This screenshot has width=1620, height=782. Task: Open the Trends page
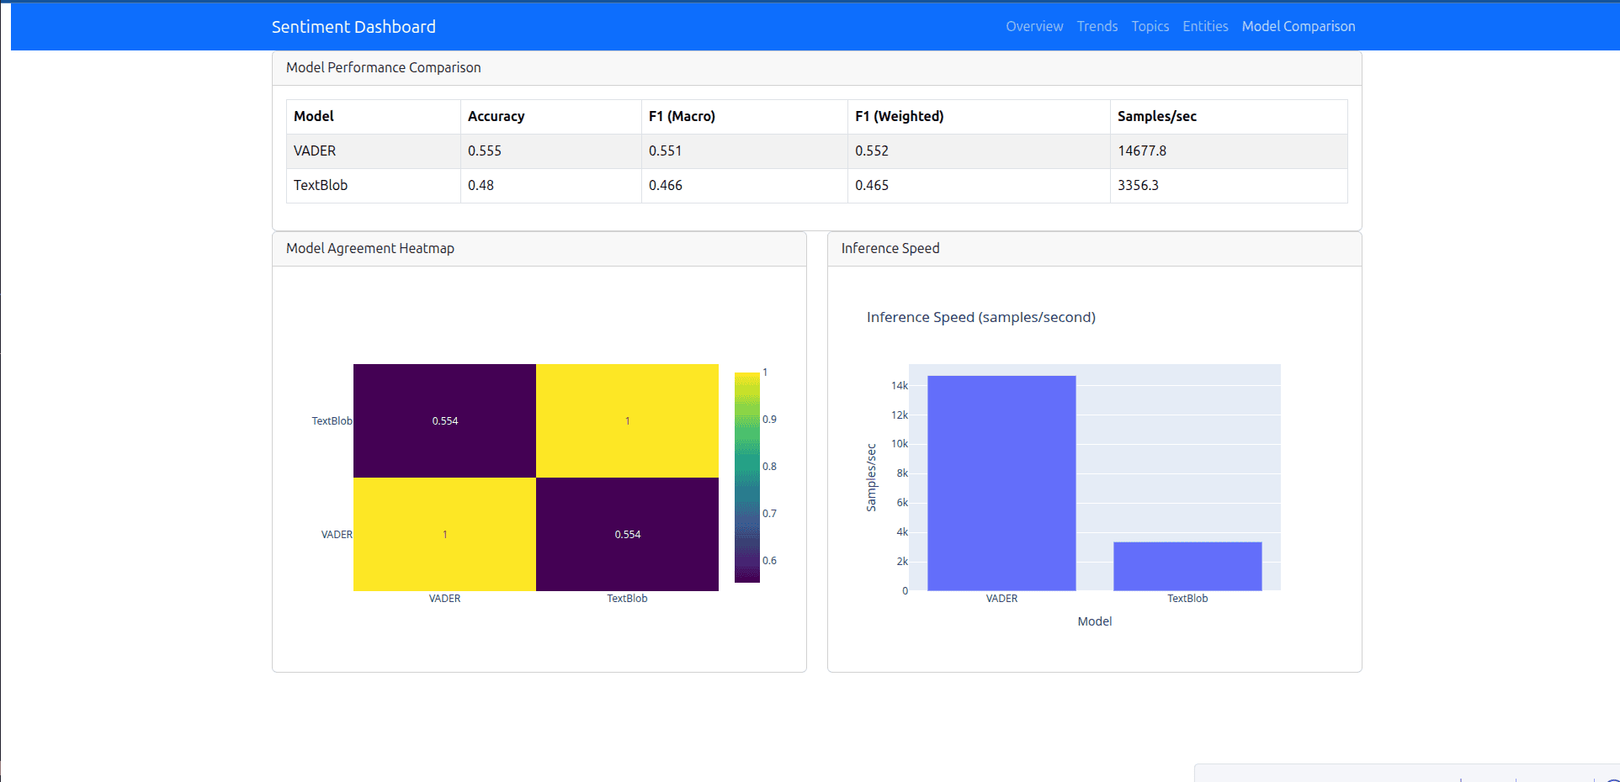point(1097,26)
